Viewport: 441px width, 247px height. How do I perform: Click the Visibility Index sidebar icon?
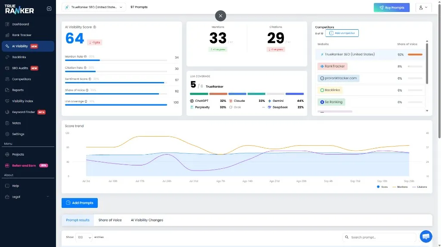[x=7, y=101]
